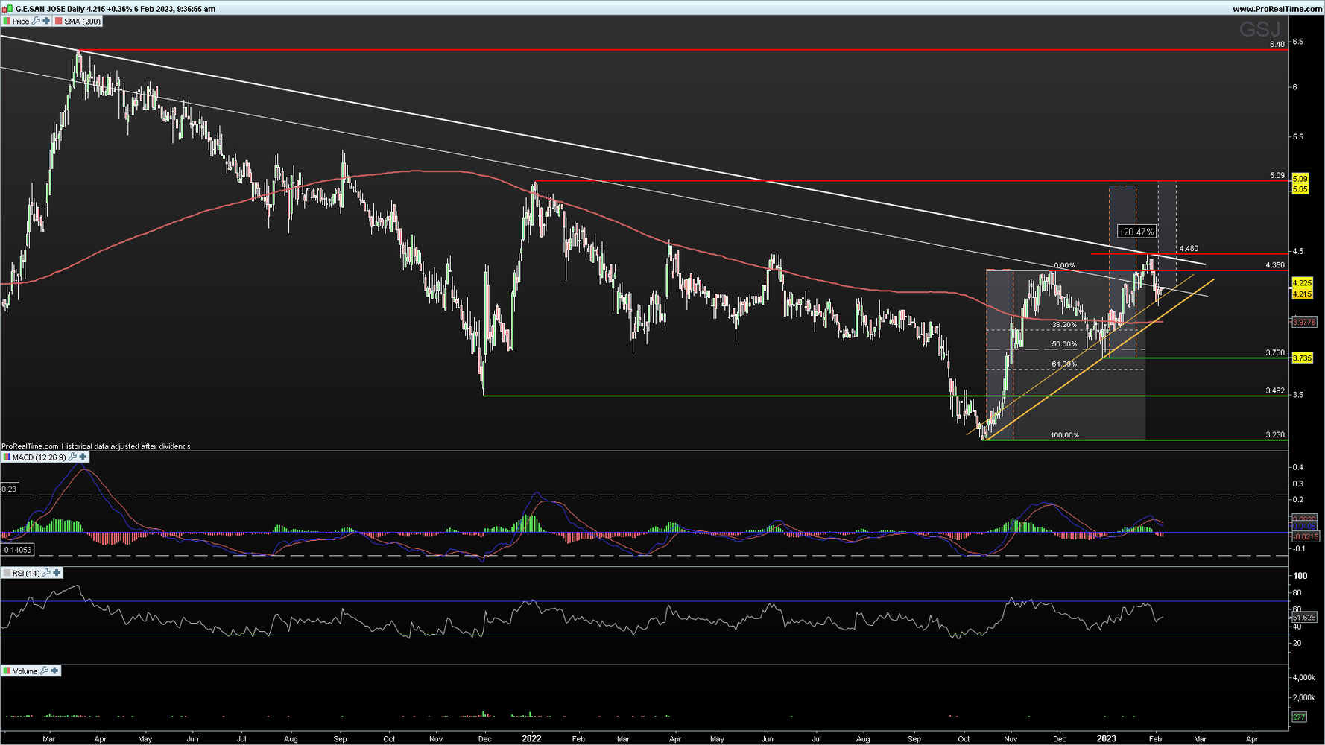Viewport: 1325px width, 745px height.
Task: Open the www.ProRealTime.com link
Action: [1277, 9]
